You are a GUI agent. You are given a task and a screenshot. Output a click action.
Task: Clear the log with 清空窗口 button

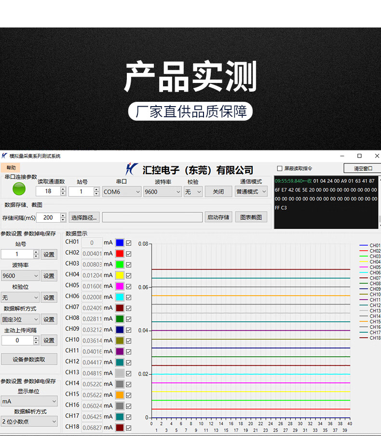click(x=363, y=168)
